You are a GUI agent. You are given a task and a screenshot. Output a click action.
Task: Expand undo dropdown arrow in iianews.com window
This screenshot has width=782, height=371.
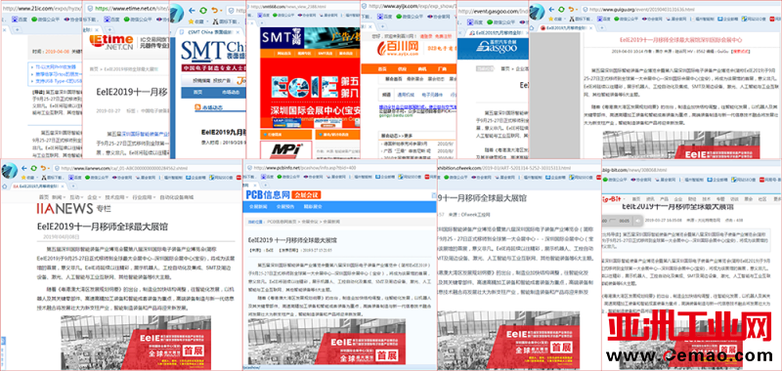point(50,169)
